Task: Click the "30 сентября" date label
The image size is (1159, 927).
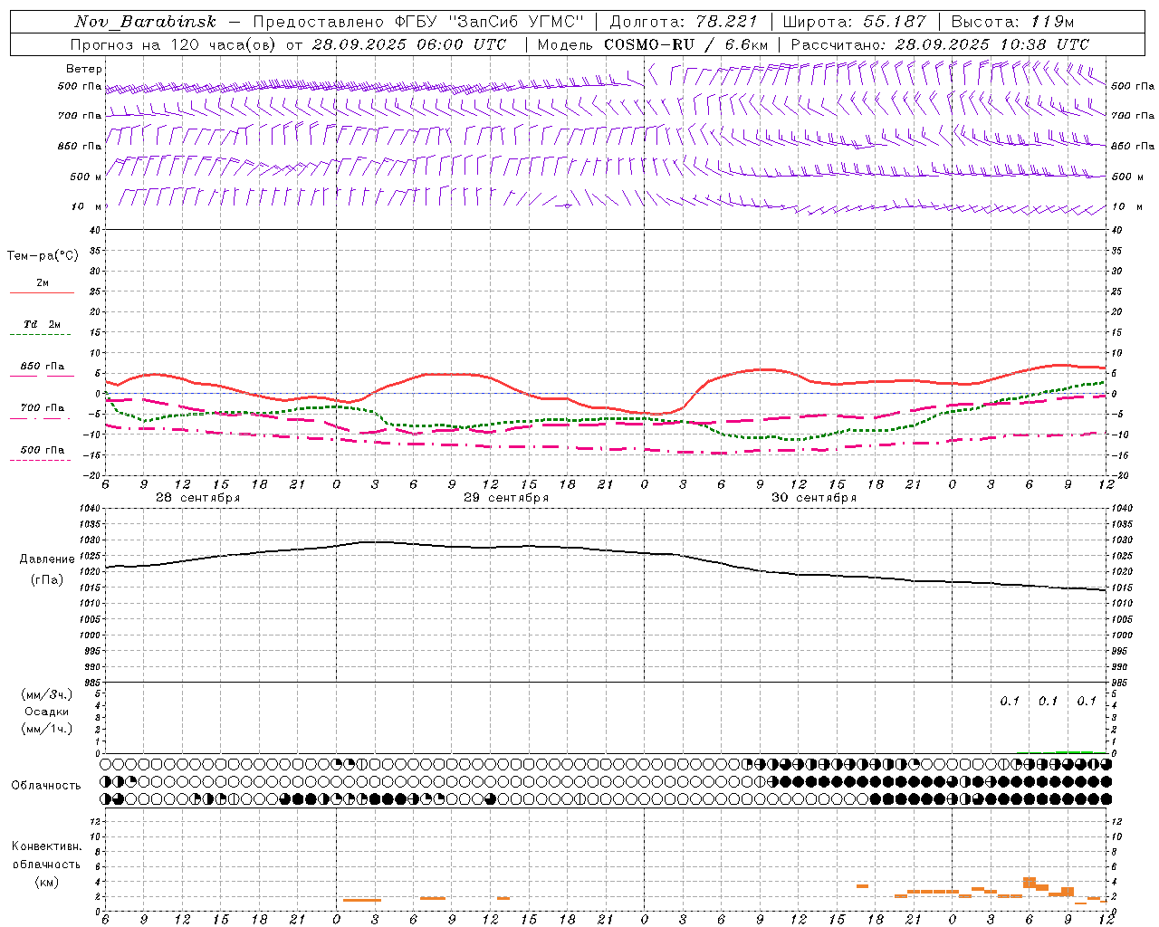Action: point(814,498)
